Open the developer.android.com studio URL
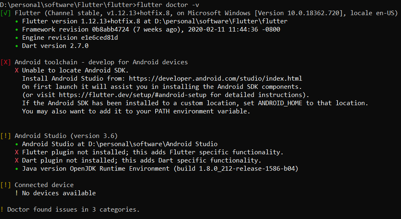This screenshot has width=401, height=219. [x=215, y=79]
